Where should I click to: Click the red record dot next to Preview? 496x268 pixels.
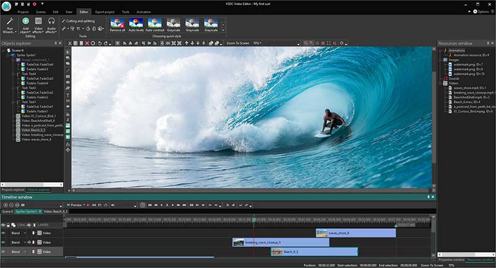click(x=88, y=205)
